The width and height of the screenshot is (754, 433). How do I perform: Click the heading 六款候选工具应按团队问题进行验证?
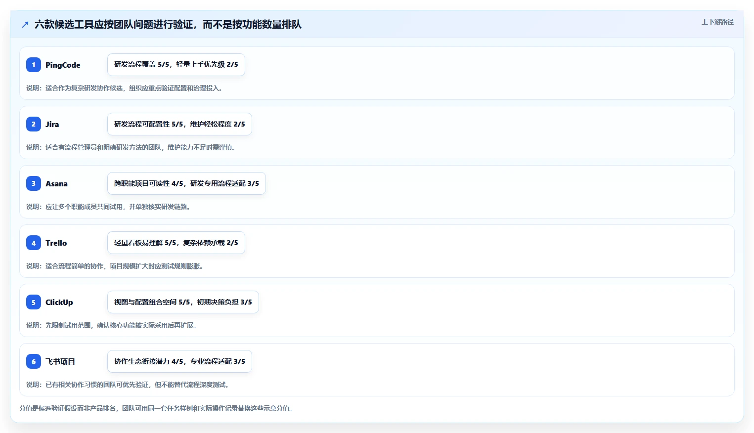(168, 24)
